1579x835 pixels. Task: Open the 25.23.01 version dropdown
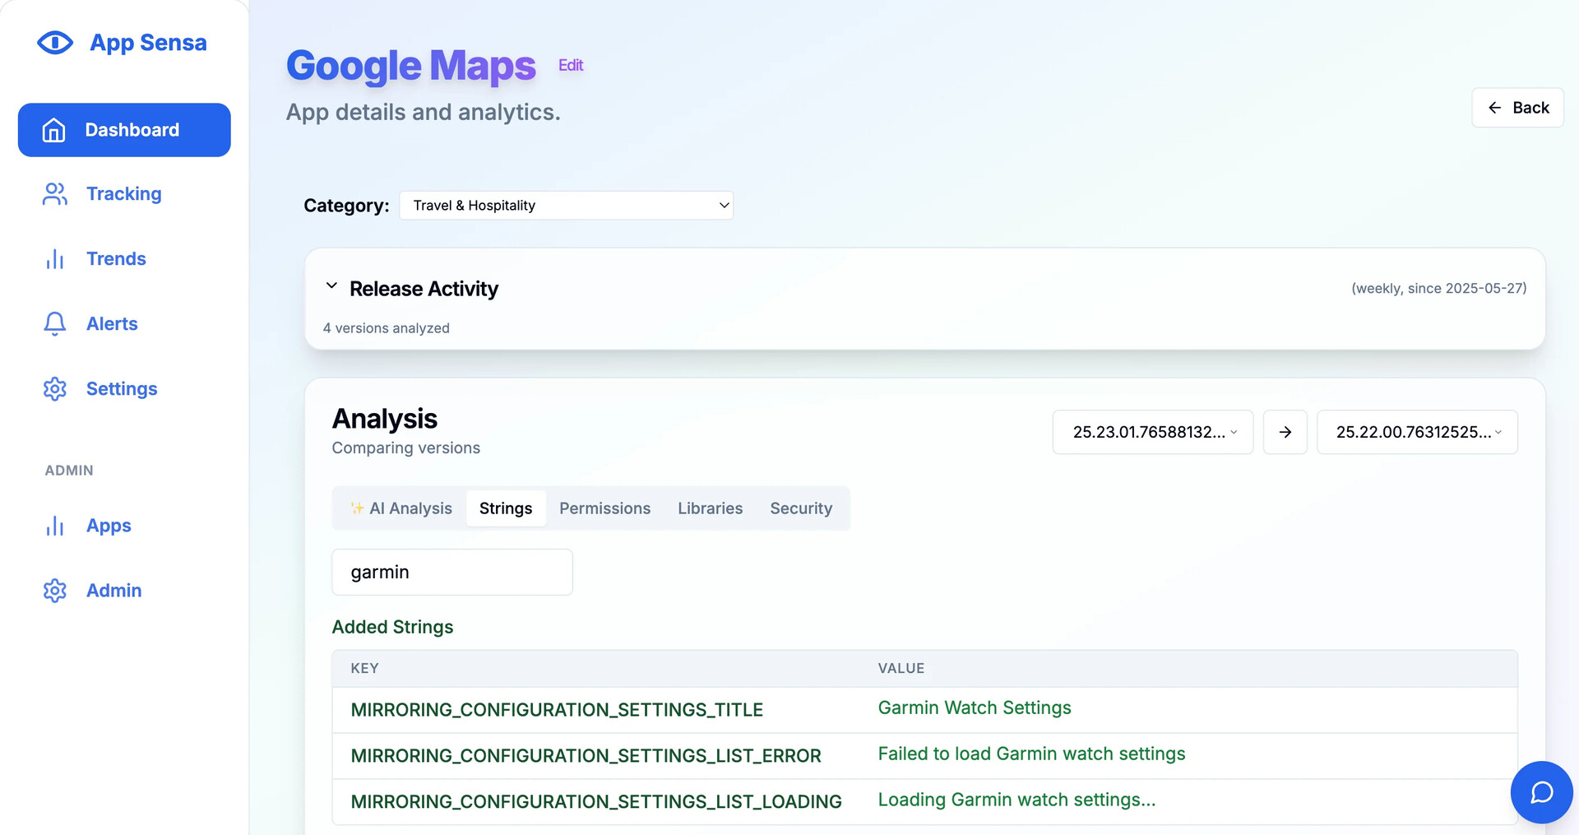pos(1152,432)
